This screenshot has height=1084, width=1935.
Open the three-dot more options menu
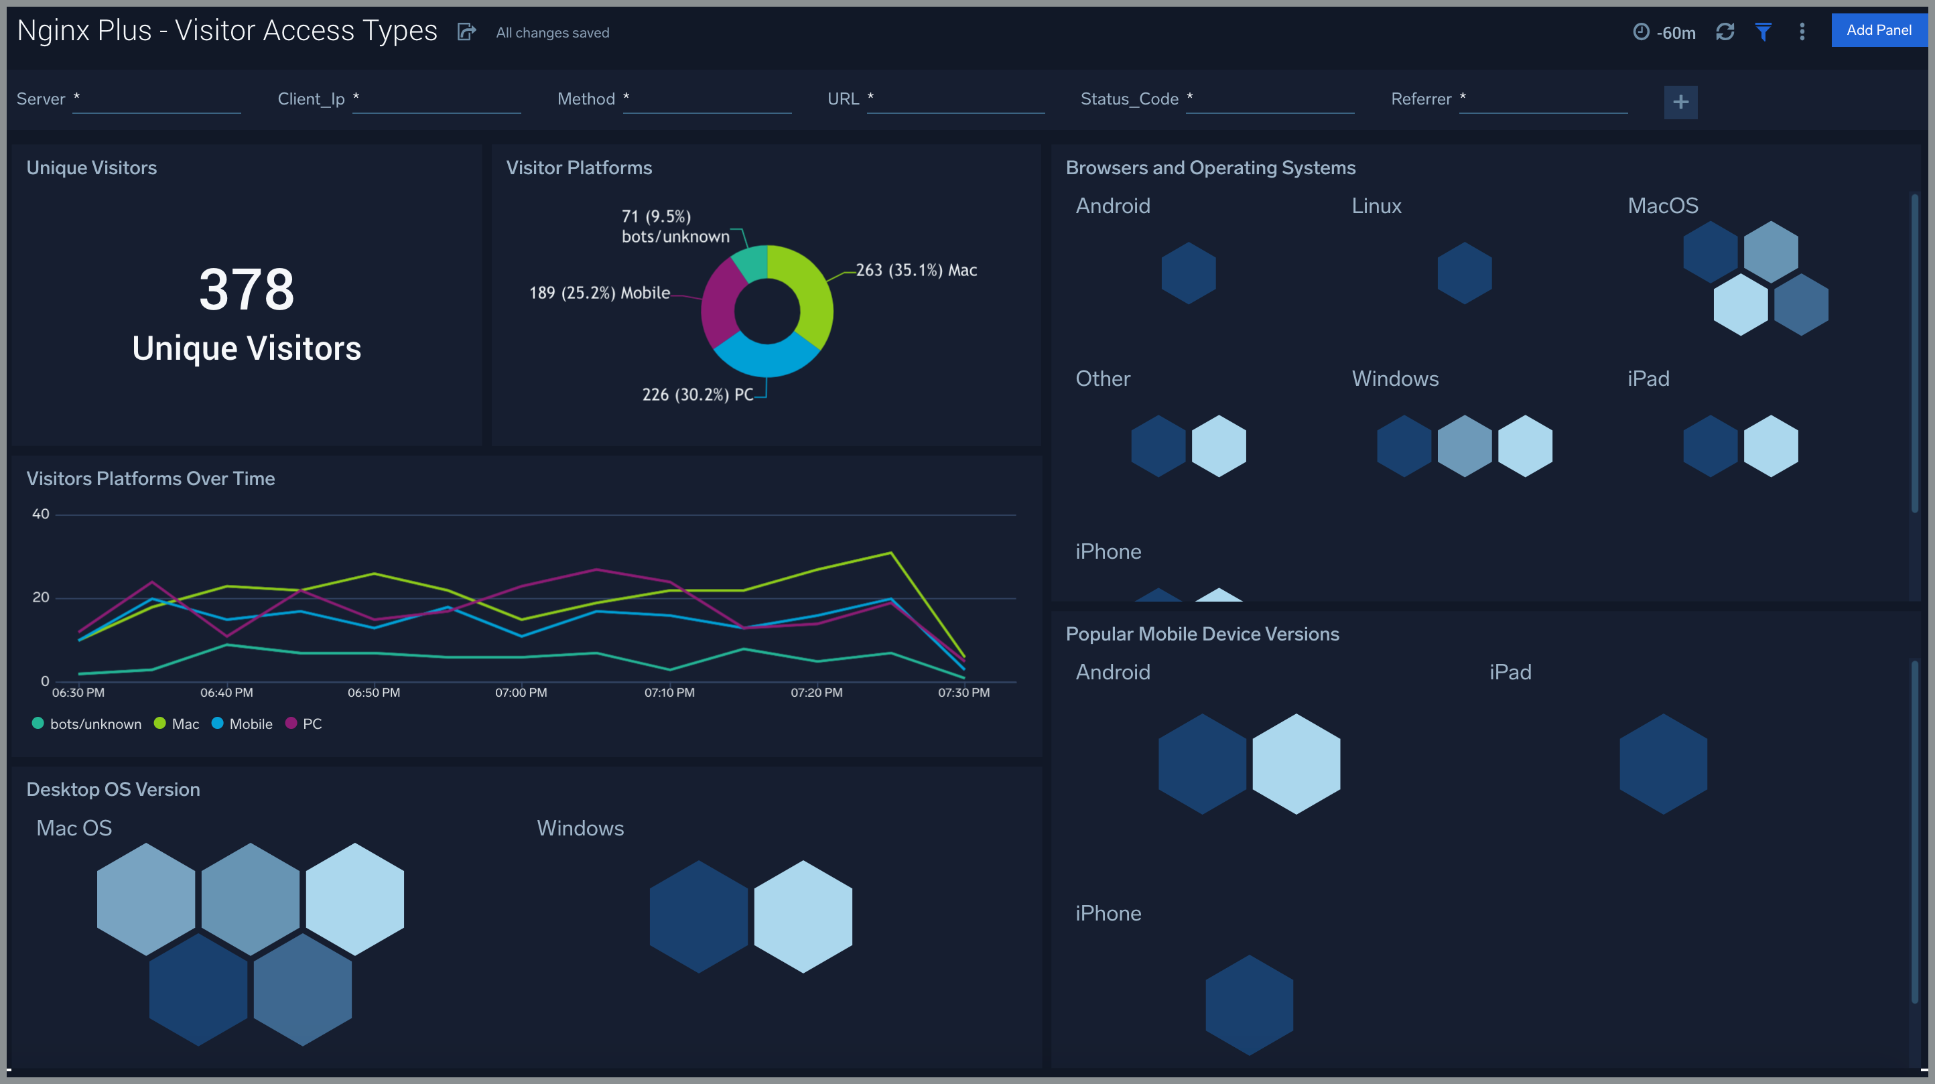click(1802, 31)
